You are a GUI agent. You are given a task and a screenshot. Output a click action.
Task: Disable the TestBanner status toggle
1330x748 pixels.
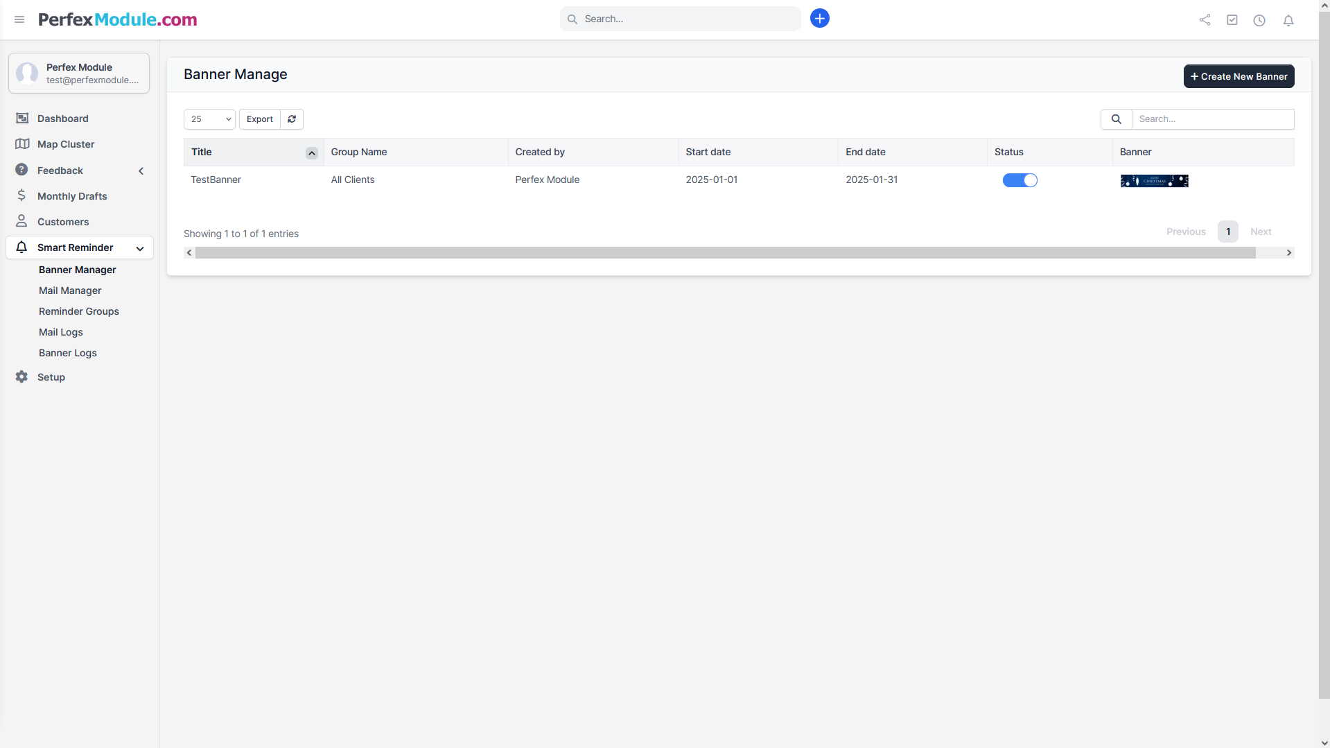1020,180
